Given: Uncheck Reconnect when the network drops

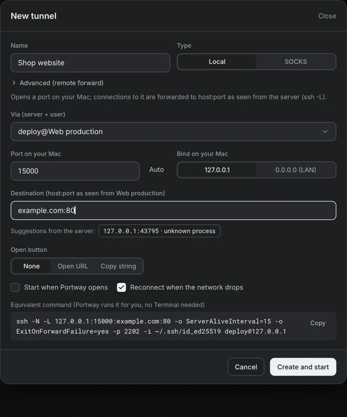Looking at the screenshot, I should [121, 287].
